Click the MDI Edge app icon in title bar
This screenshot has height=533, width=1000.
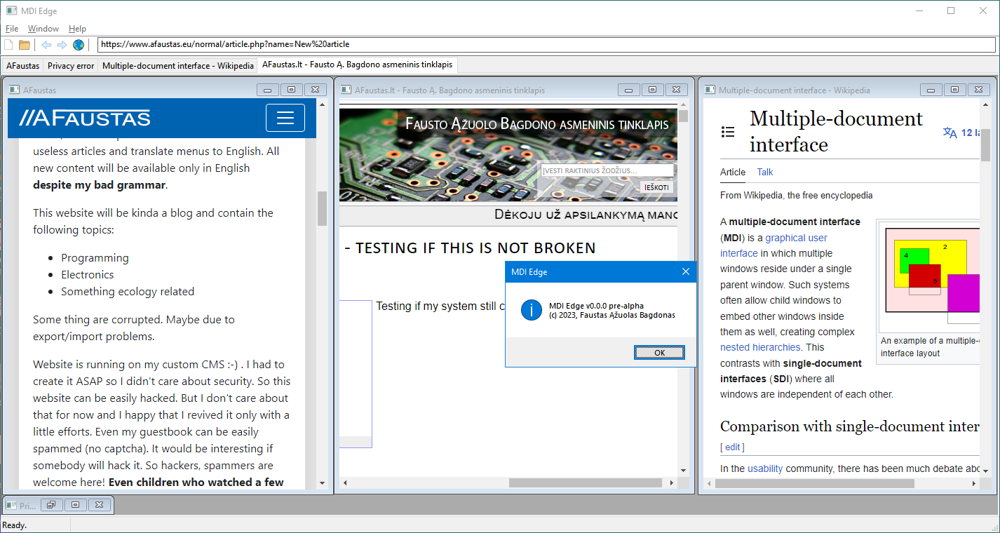tap(11, 11)
